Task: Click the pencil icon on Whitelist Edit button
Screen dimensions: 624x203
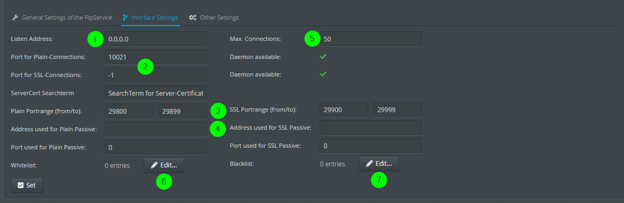Action: point(154,165)
